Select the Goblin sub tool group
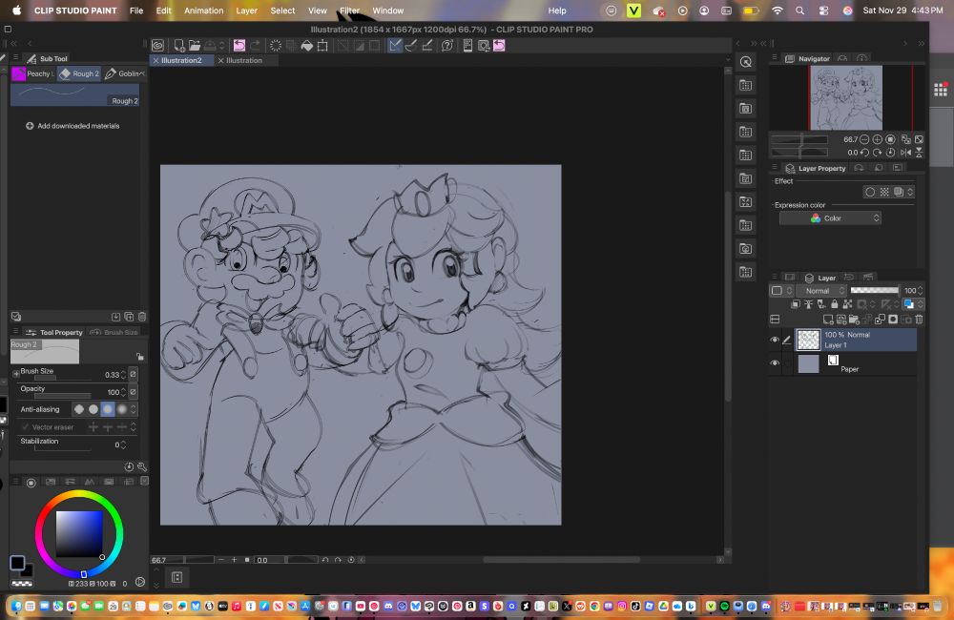954x620 pixels. [125, 73]
